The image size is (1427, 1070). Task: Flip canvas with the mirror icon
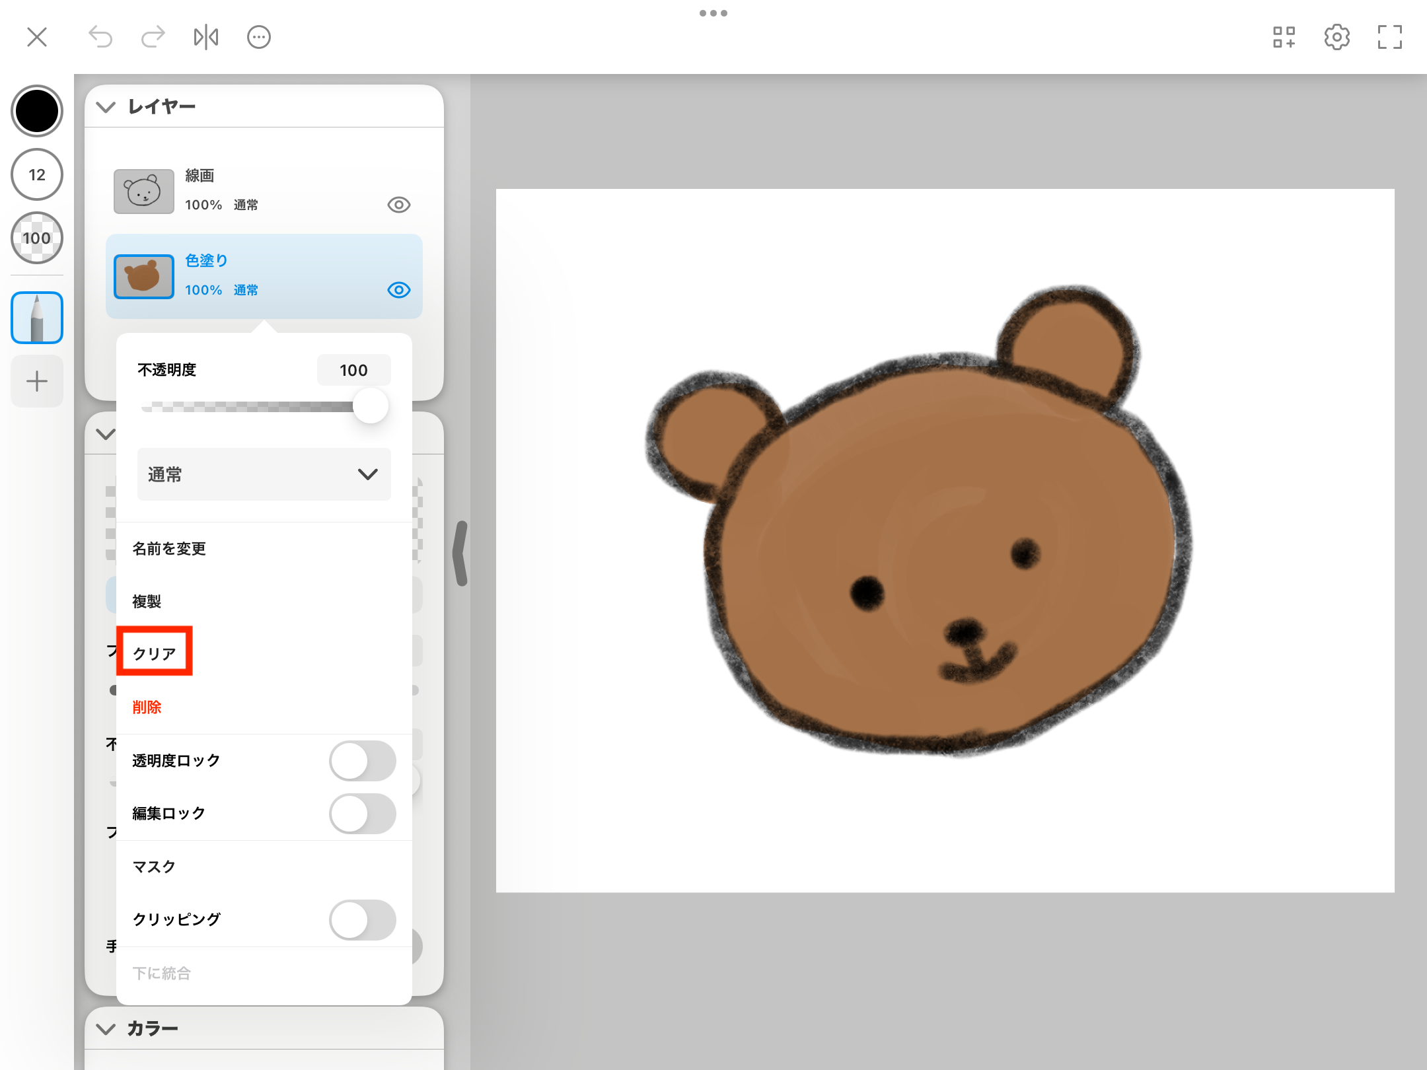click(x=206, y=37)
